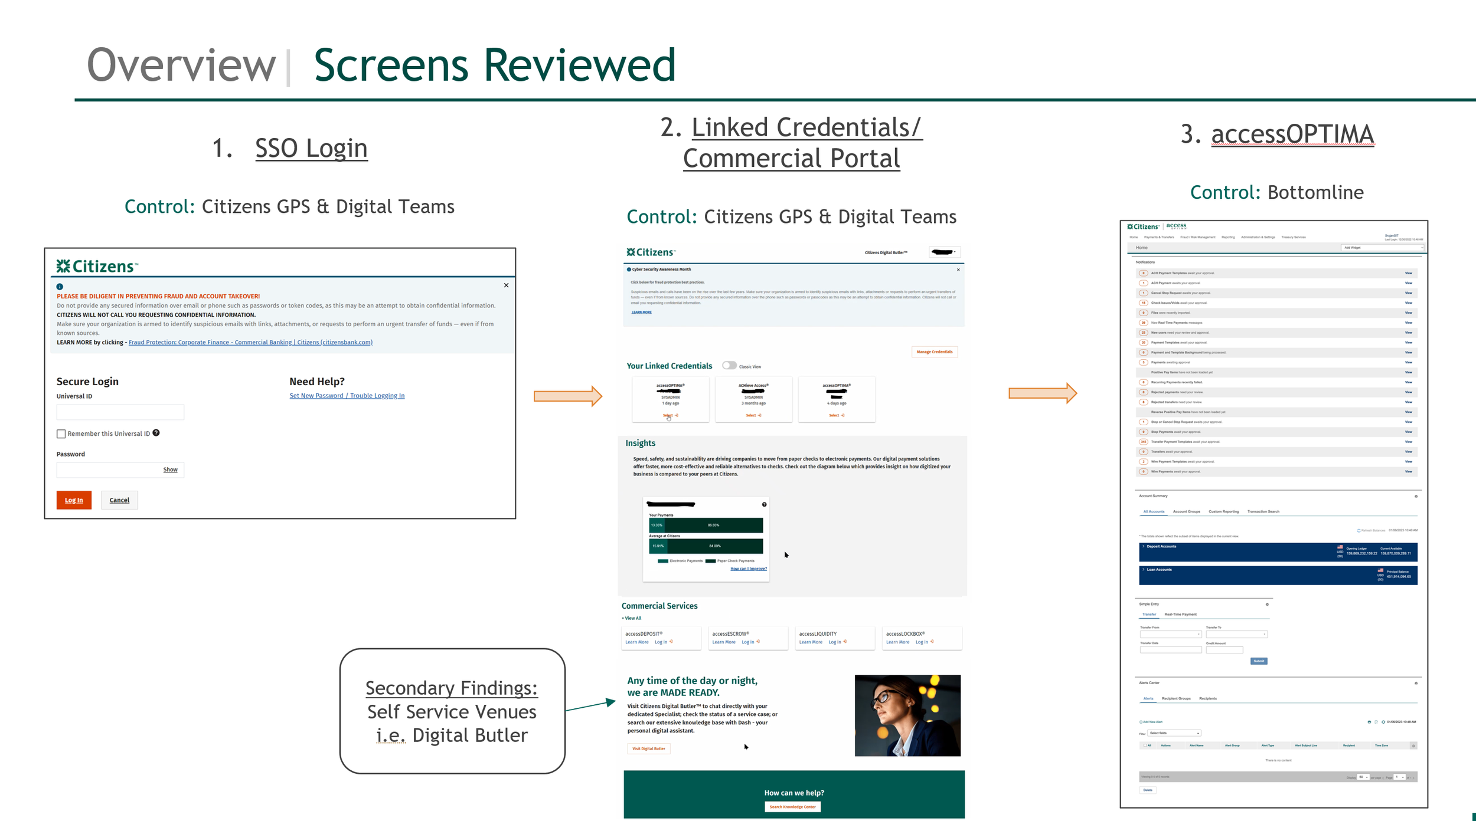Image resolution: width=1476 pixels, height=821 pixels.
Task: Click the Universal ID input field
Action: pyautogui.click(x=120, y=412)
